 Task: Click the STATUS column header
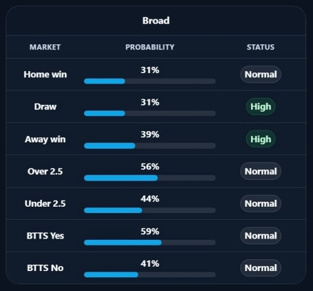coord(260,47)
